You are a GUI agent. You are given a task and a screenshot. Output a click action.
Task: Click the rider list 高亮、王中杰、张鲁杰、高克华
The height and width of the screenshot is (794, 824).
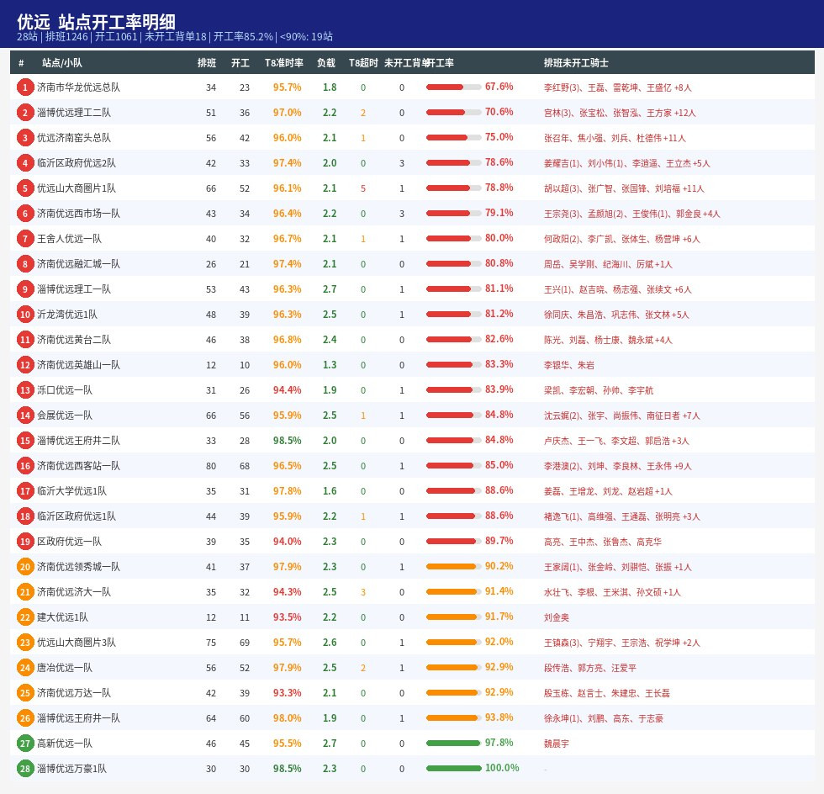(603, 542)
